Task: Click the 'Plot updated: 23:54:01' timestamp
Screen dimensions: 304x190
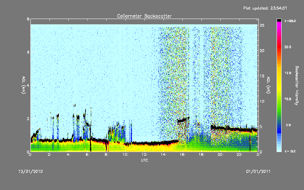Action: click(x=265, y=8)
